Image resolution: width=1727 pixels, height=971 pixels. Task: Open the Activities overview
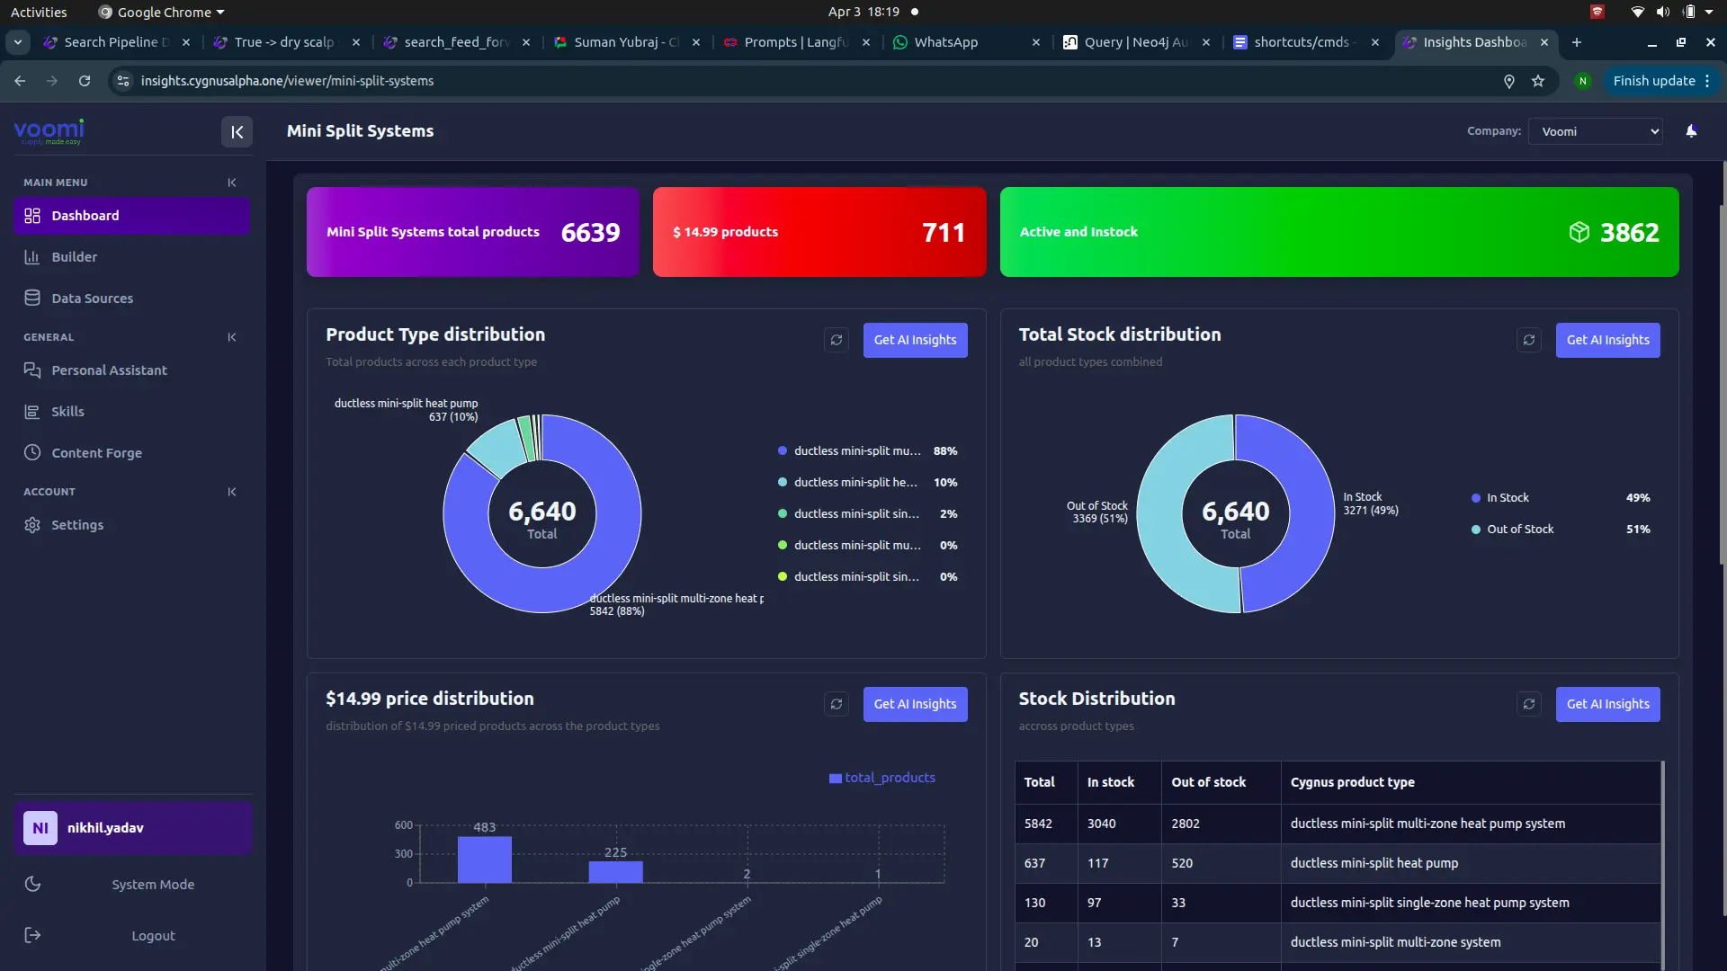point(39,12)
